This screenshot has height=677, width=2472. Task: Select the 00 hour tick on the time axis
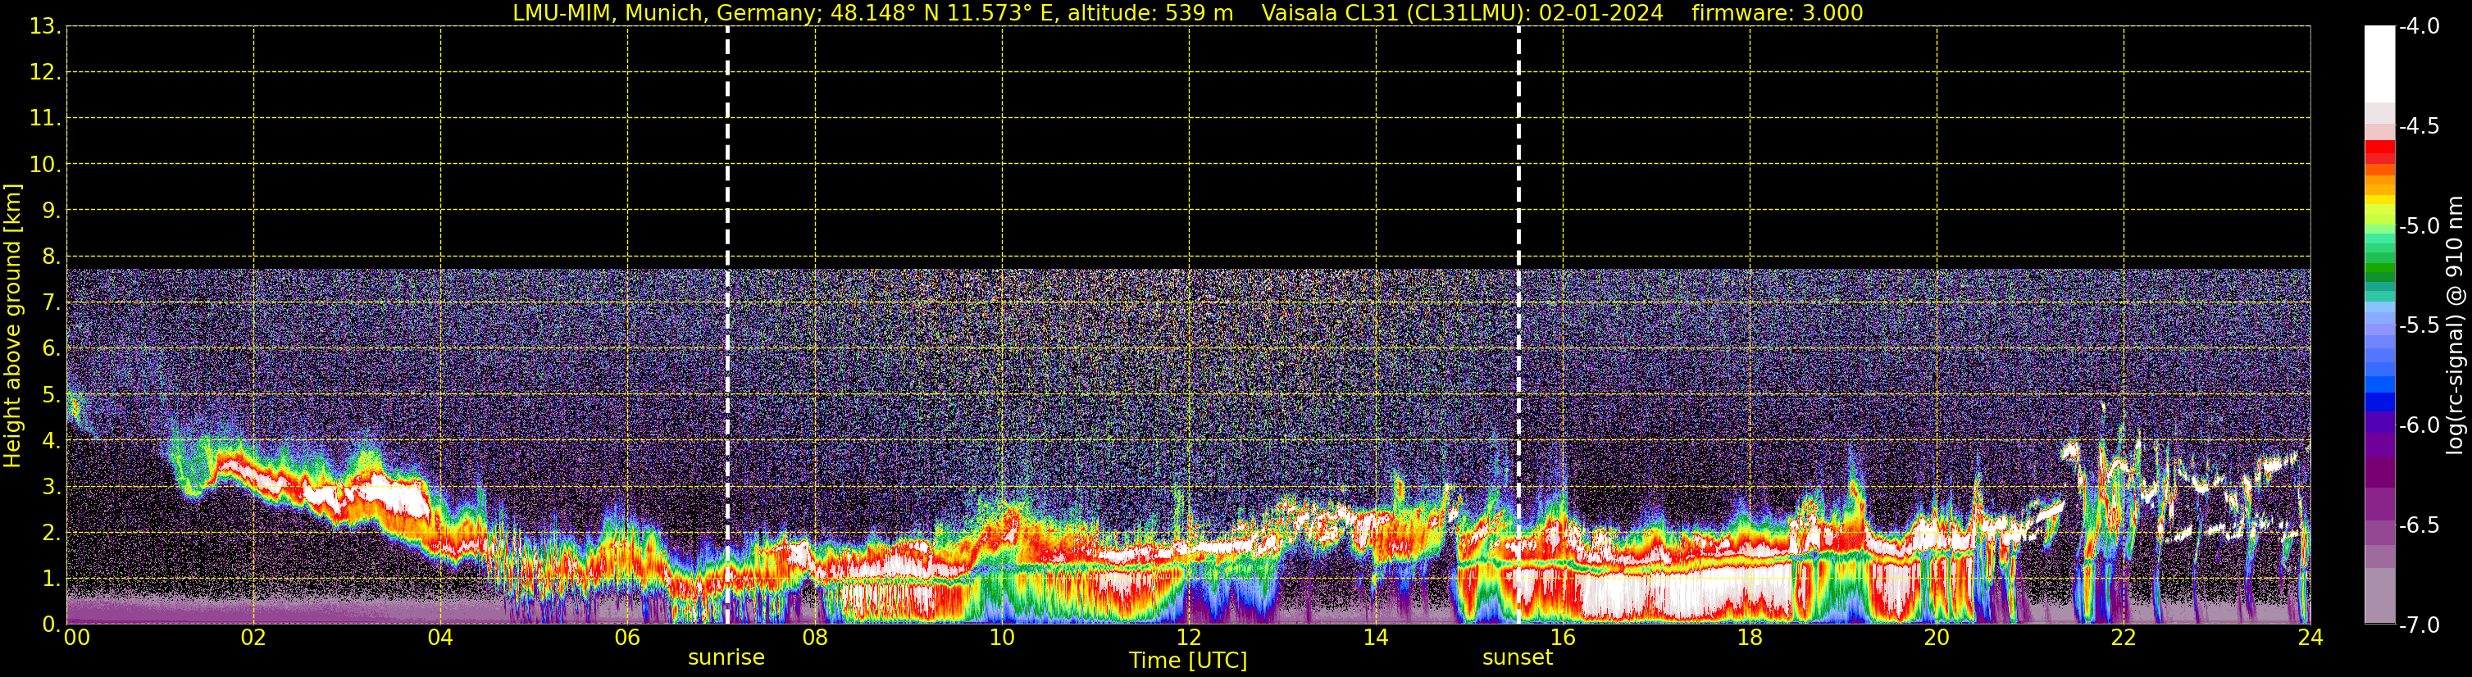[77, 638]
